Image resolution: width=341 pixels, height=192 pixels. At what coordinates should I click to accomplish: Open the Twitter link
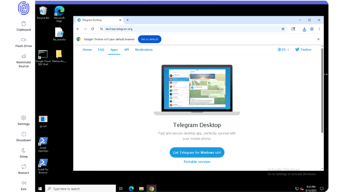pos(303,50)
